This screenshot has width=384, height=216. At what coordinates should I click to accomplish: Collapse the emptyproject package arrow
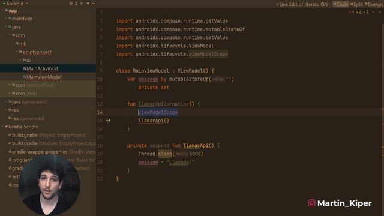pos(17,52)
